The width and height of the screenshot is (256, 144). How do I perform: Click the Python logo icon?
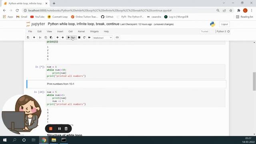212,24
